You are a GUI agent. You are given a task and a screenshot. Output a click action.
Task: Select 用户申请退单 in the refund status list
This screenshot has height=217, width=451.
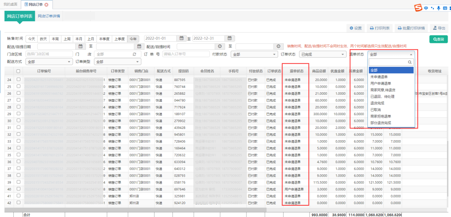pos(380,83)
